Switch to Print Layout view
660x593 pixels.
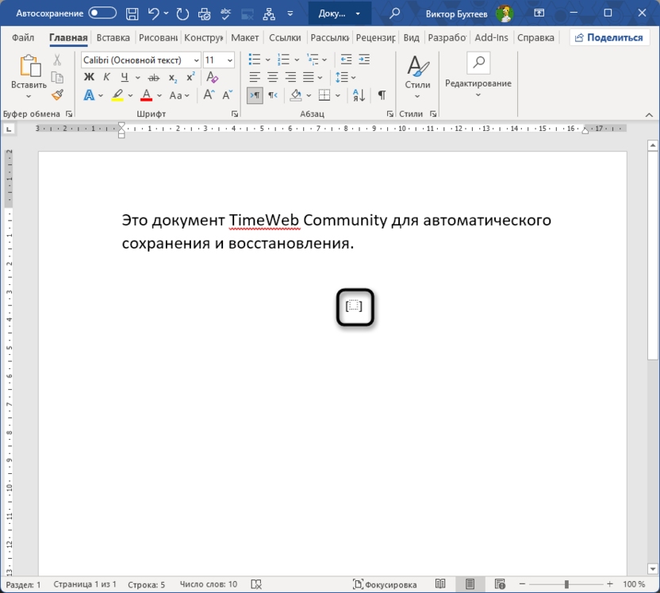click(470, 583)
